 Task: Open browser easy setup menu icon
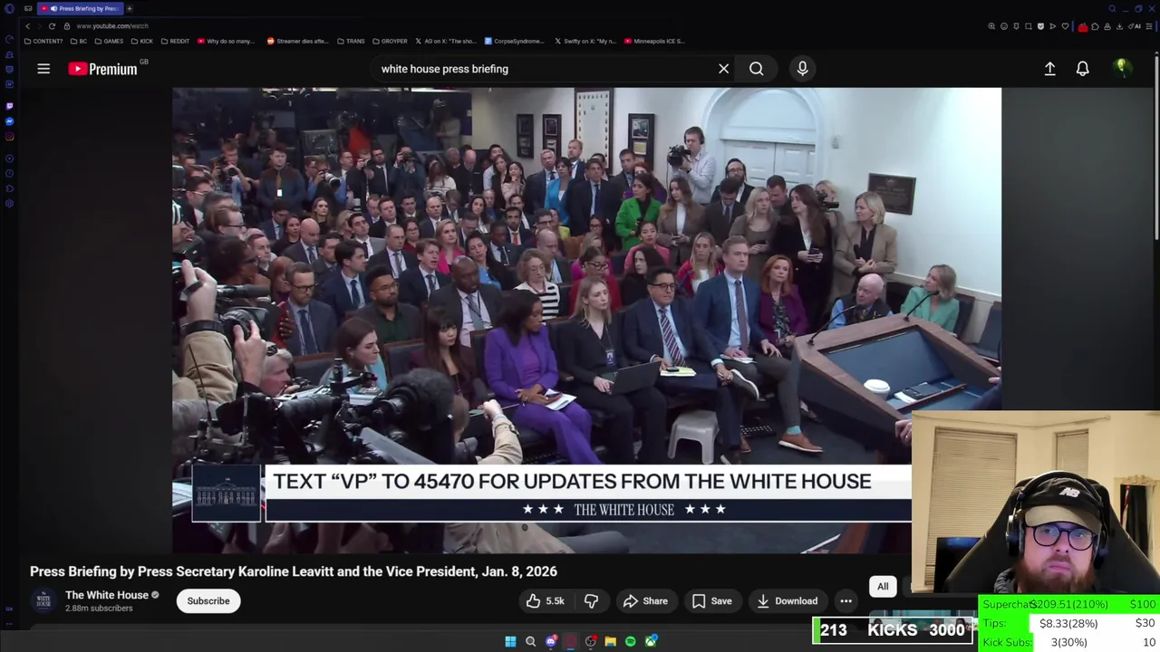[x=1149, y=26]
